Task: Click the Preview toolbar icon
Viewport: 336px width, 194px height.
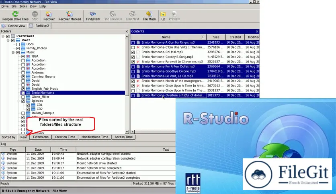Action: pos(174,14)
